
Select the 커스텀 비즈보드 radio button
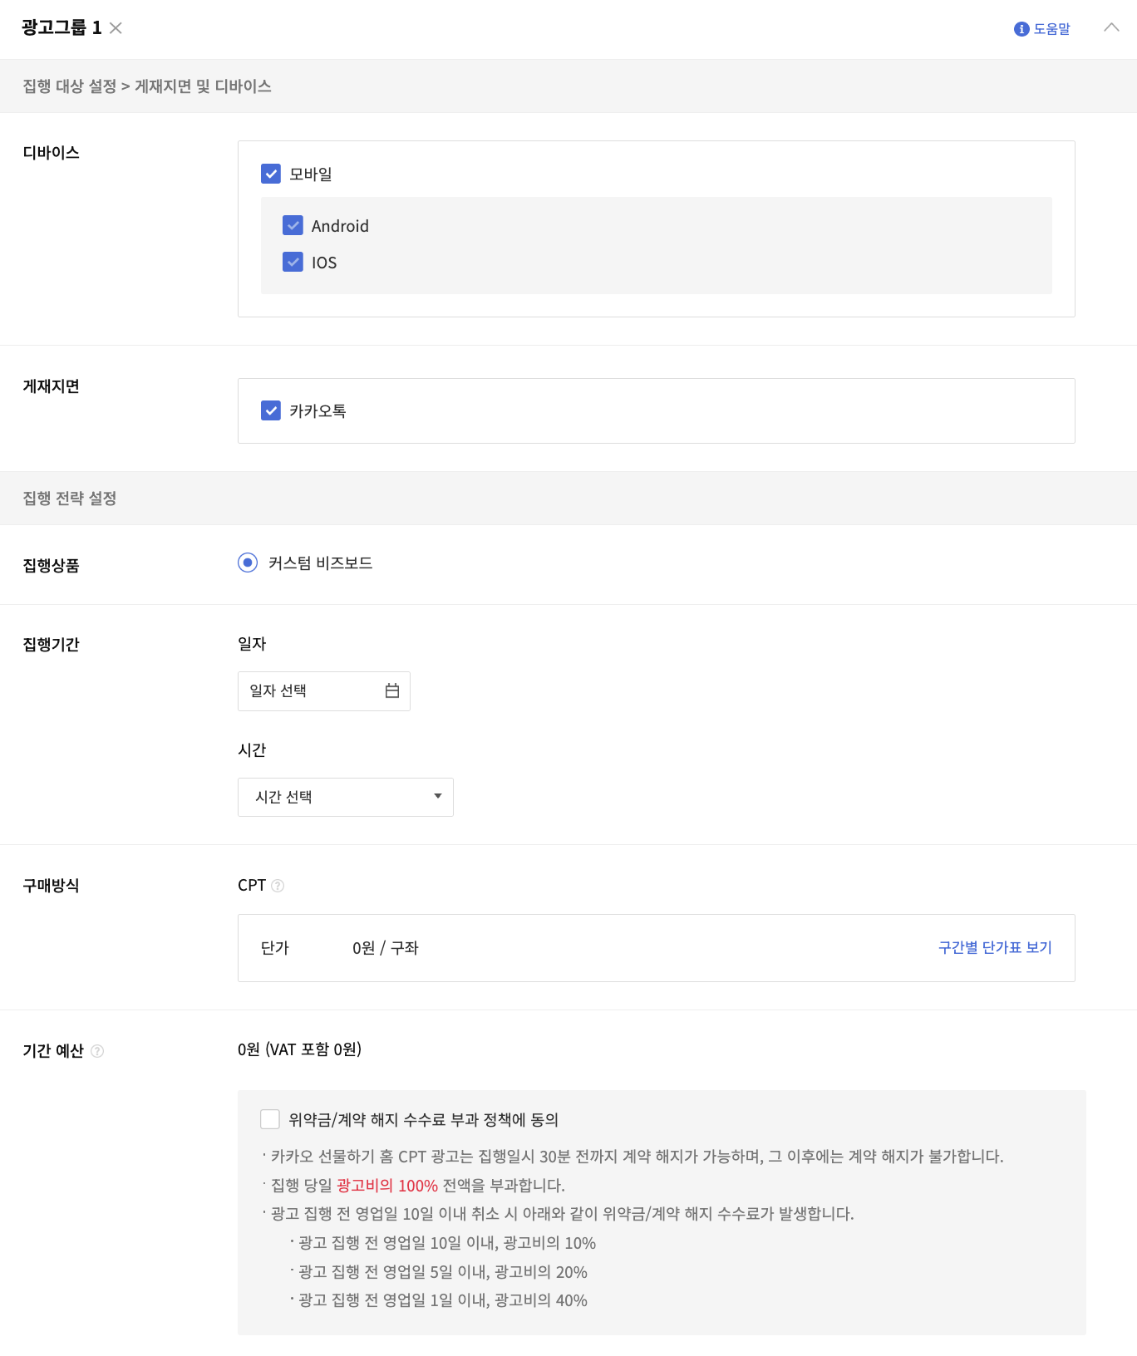click(x=248, y=563)
